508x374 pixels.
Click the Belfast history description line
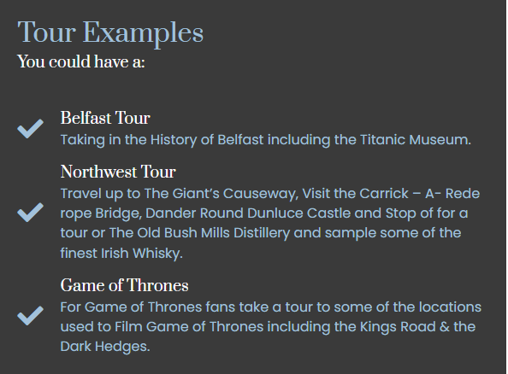click(266, 140)
